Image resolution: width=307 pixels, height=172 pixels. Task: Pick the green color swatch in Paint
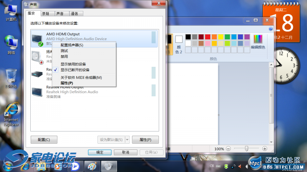[x=227, y=37]
